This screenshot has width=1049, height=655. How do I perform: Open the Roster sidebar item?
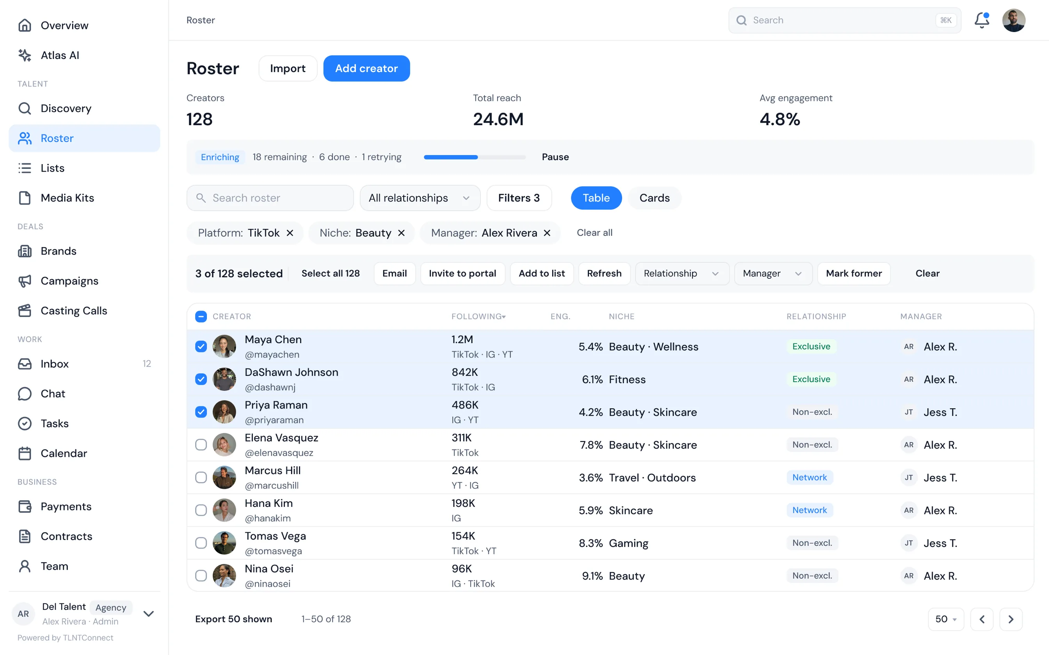pos(85,138)
